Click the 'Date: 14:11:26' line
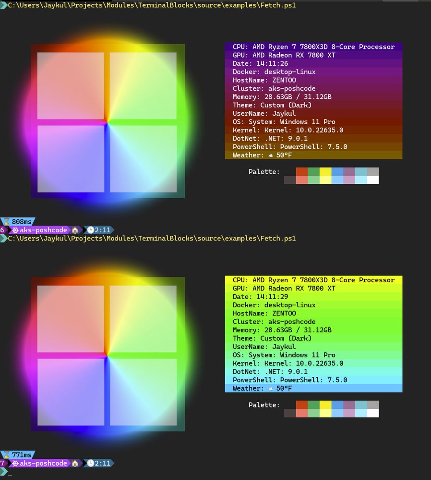 (x=260, y=63)
